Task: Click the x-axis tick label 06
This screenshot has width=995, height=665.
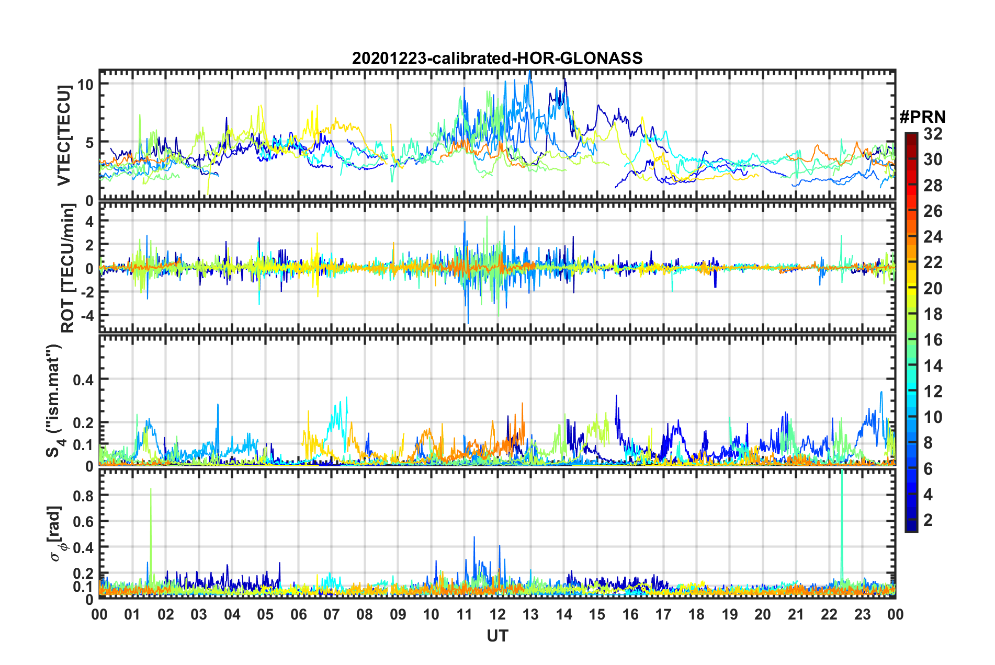Action: 298,614
